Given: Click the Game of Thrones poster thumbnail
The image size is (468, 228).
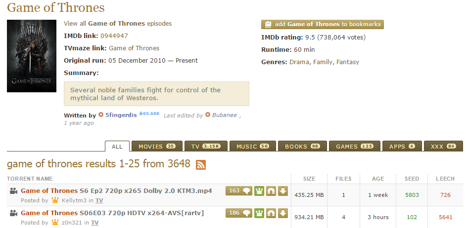Looking at the screenshot, I should click(32, 56).
